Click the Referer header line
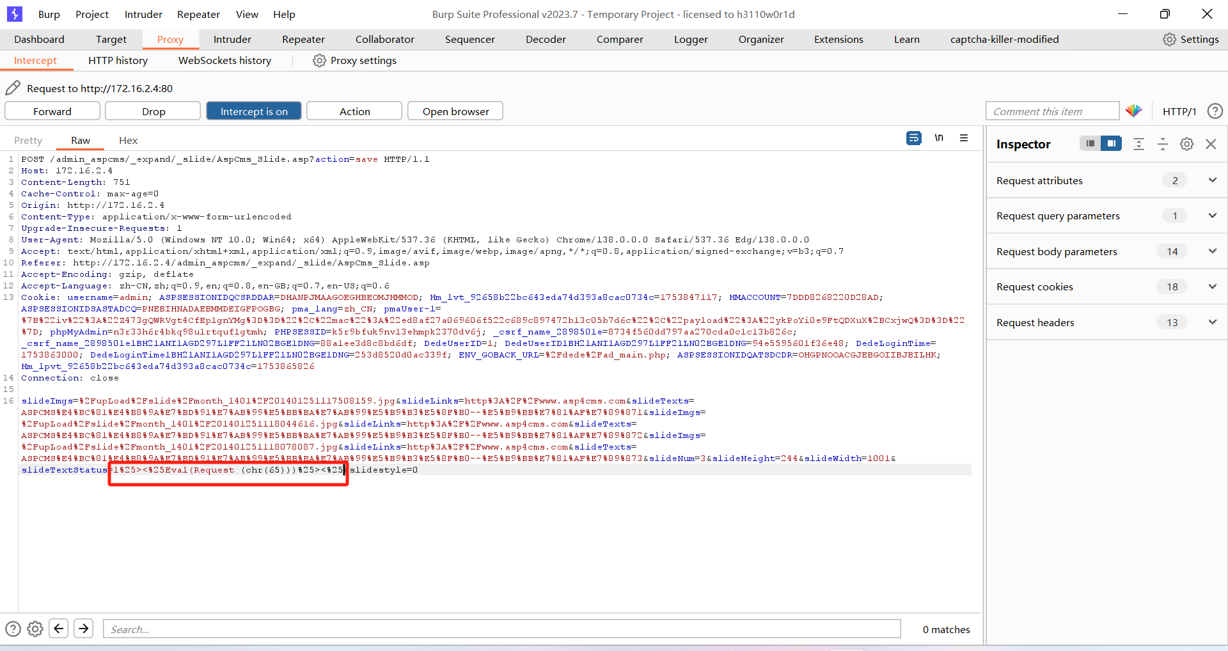 (x=225, y=262)
